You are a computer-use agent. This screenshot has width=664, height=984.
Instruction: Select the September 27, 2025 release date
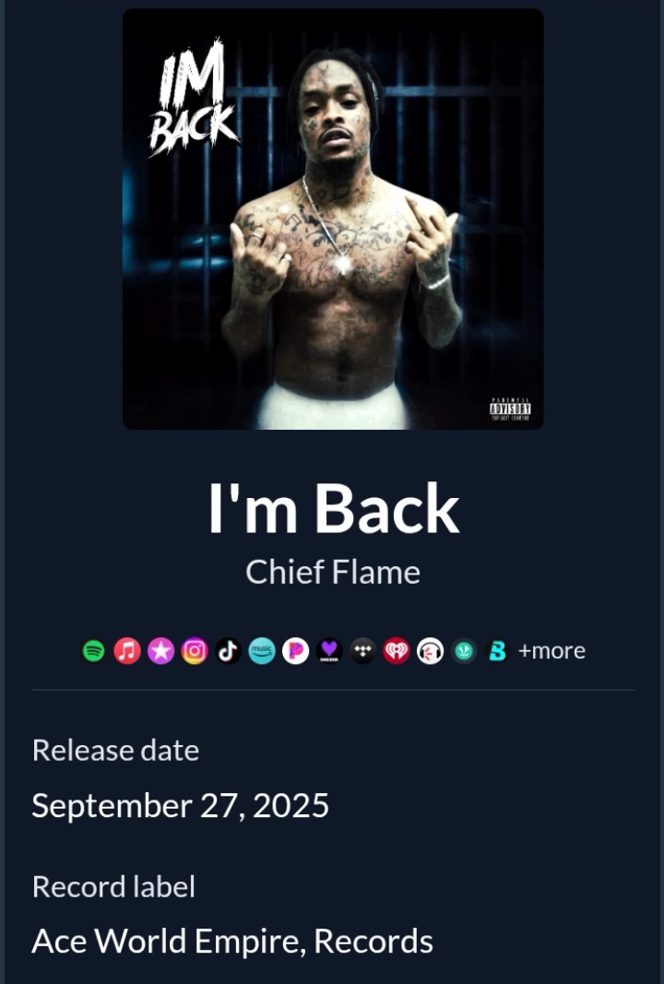click(x=180, y=805)
